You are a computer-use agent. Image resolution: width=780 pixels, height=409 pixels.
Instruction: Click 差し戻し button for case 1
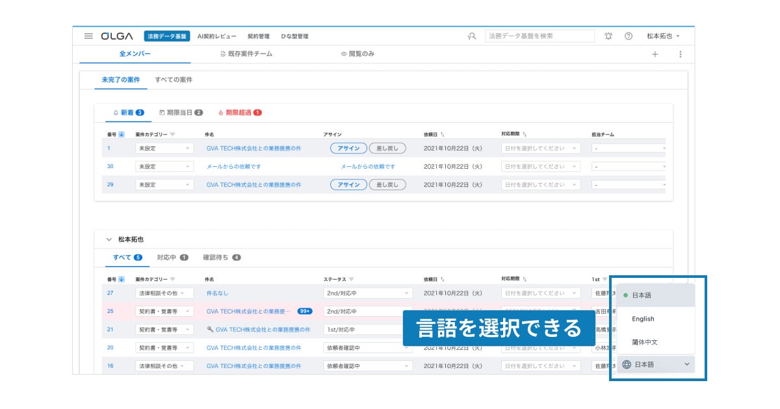click(387, 148)
